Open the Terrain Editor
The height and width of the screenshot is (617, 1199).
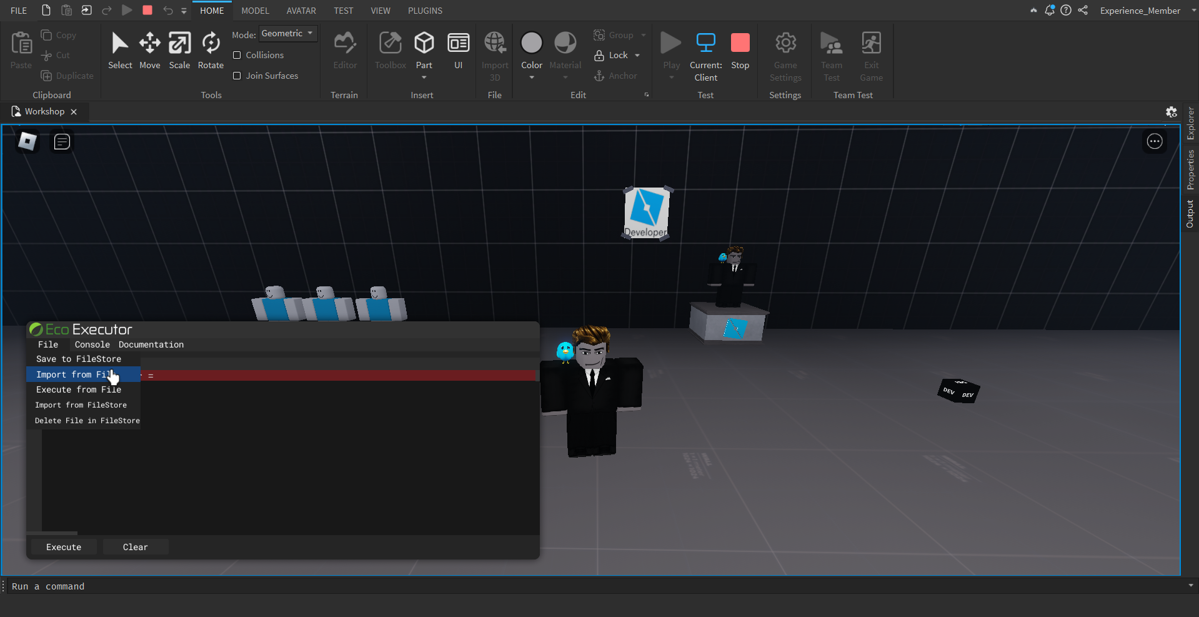click(345, 51)
